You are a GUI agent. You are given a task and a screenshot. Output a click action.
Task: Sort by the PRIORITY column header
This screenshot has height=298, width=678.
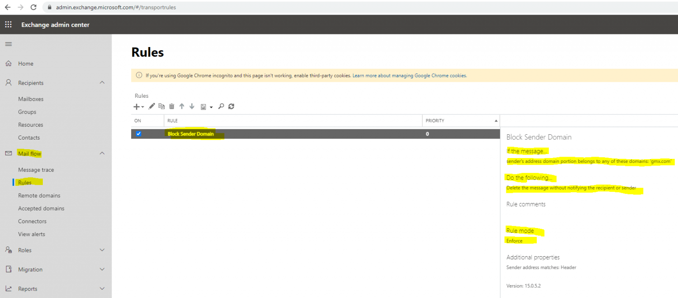[435, 121]
